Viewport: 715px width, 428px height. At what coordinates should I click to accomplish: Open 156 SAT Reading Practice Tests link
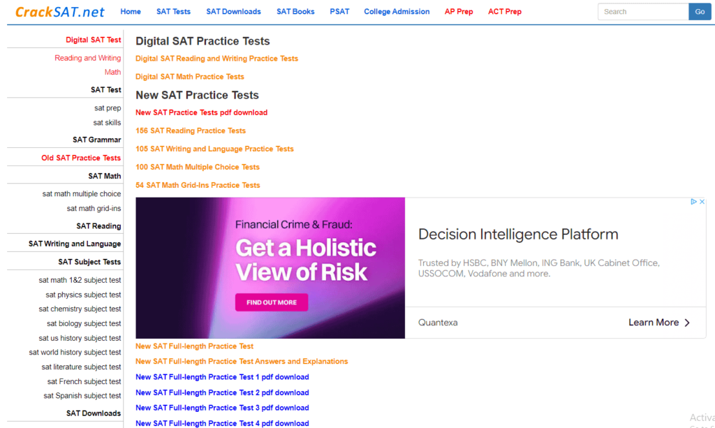(191, 131)
